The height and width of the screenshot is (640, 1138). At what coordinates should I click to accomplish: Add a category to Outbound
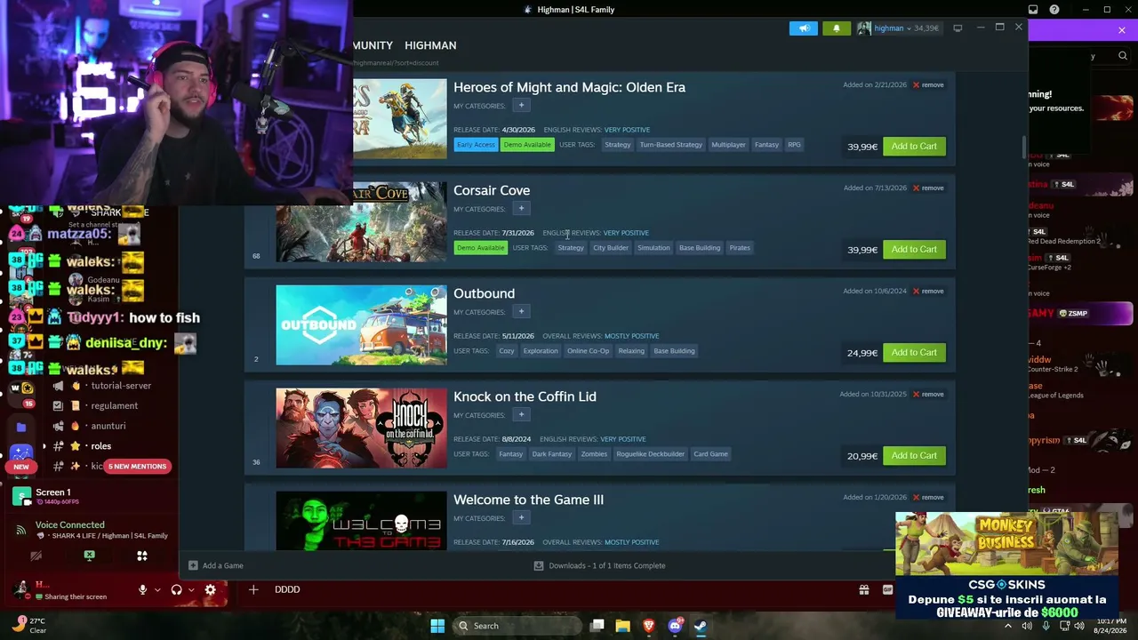coord(521,312)
